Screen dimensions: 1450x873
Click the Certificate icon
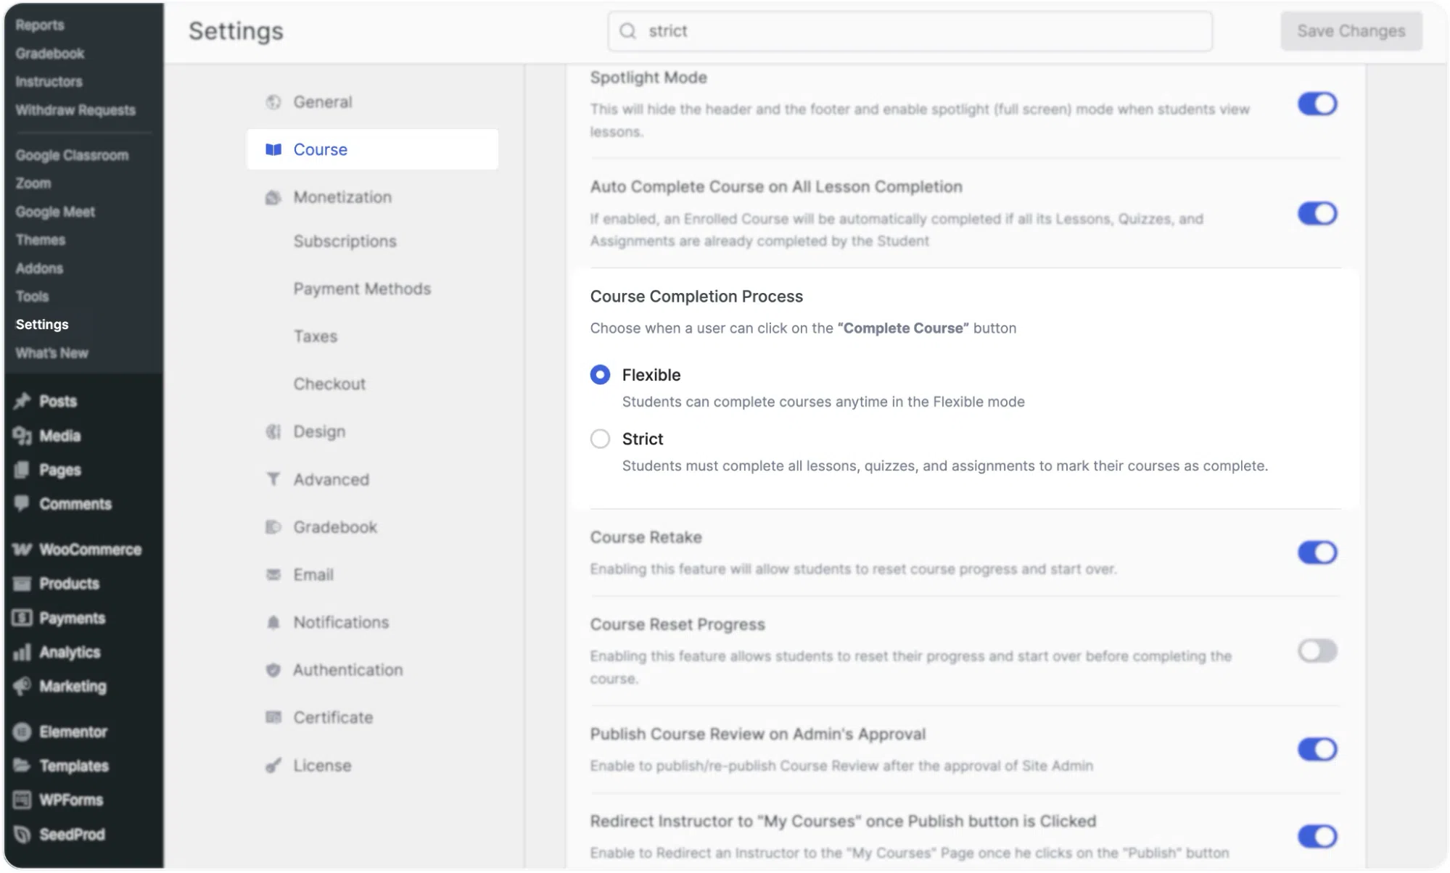273,718
